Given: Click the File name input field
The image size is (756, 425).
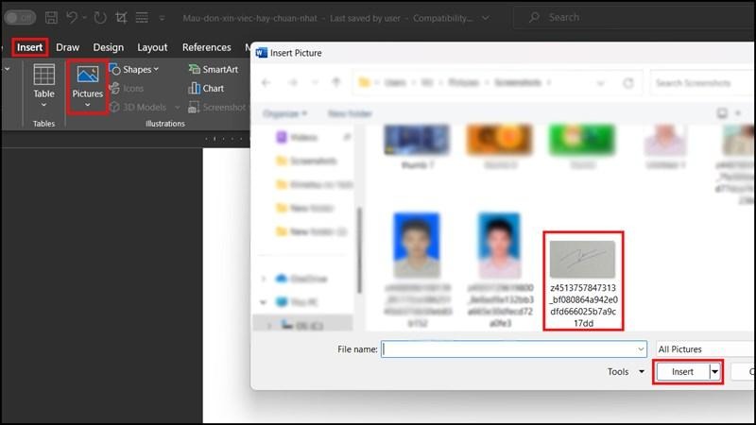Looking at the screenshot, I should point(514,348).
